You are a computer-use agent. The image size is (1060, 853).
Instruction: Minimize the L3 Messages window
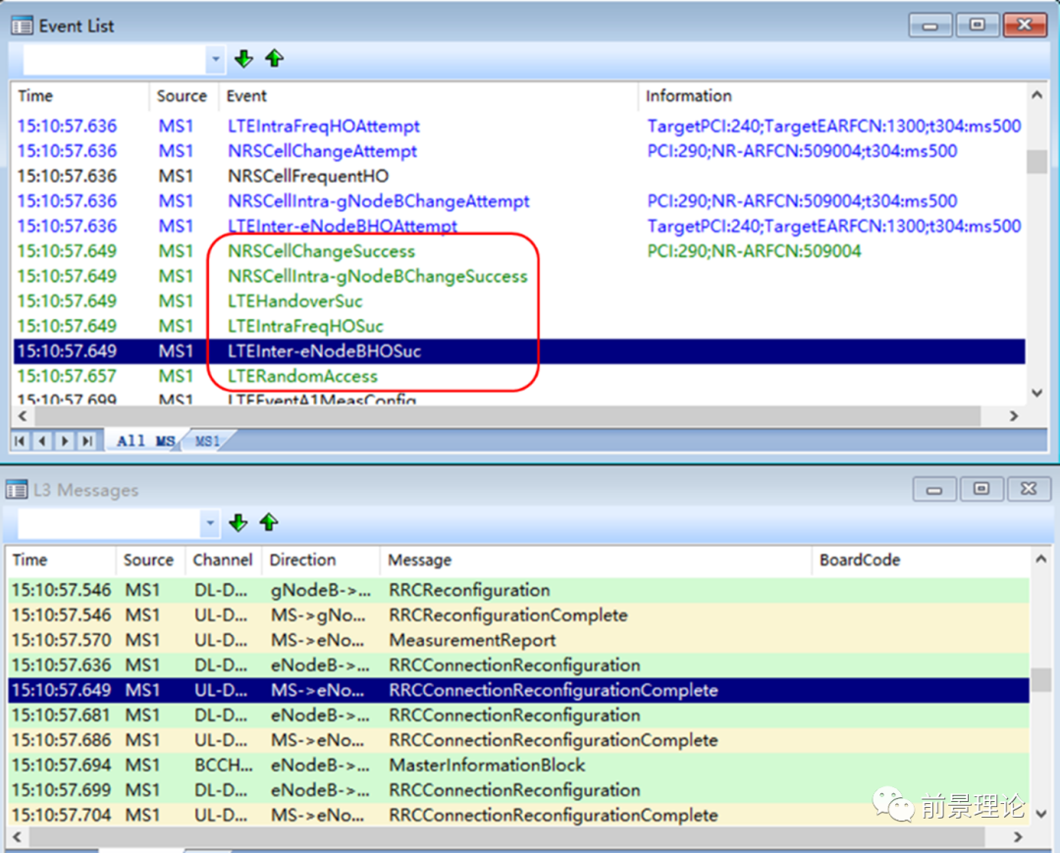tap(934, 489)
